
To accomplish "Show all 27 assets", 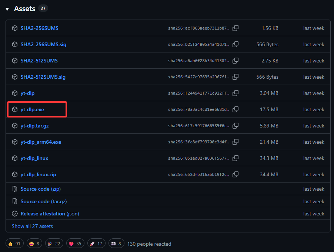I will click(x=32, y=226).
